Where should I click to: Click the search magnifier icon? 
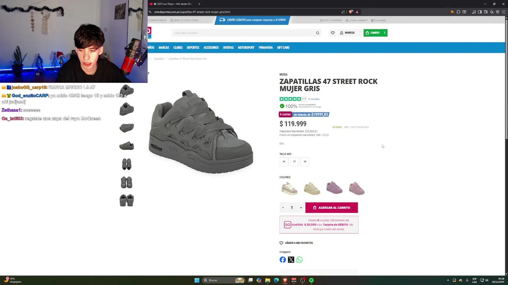tap(317, 33)
